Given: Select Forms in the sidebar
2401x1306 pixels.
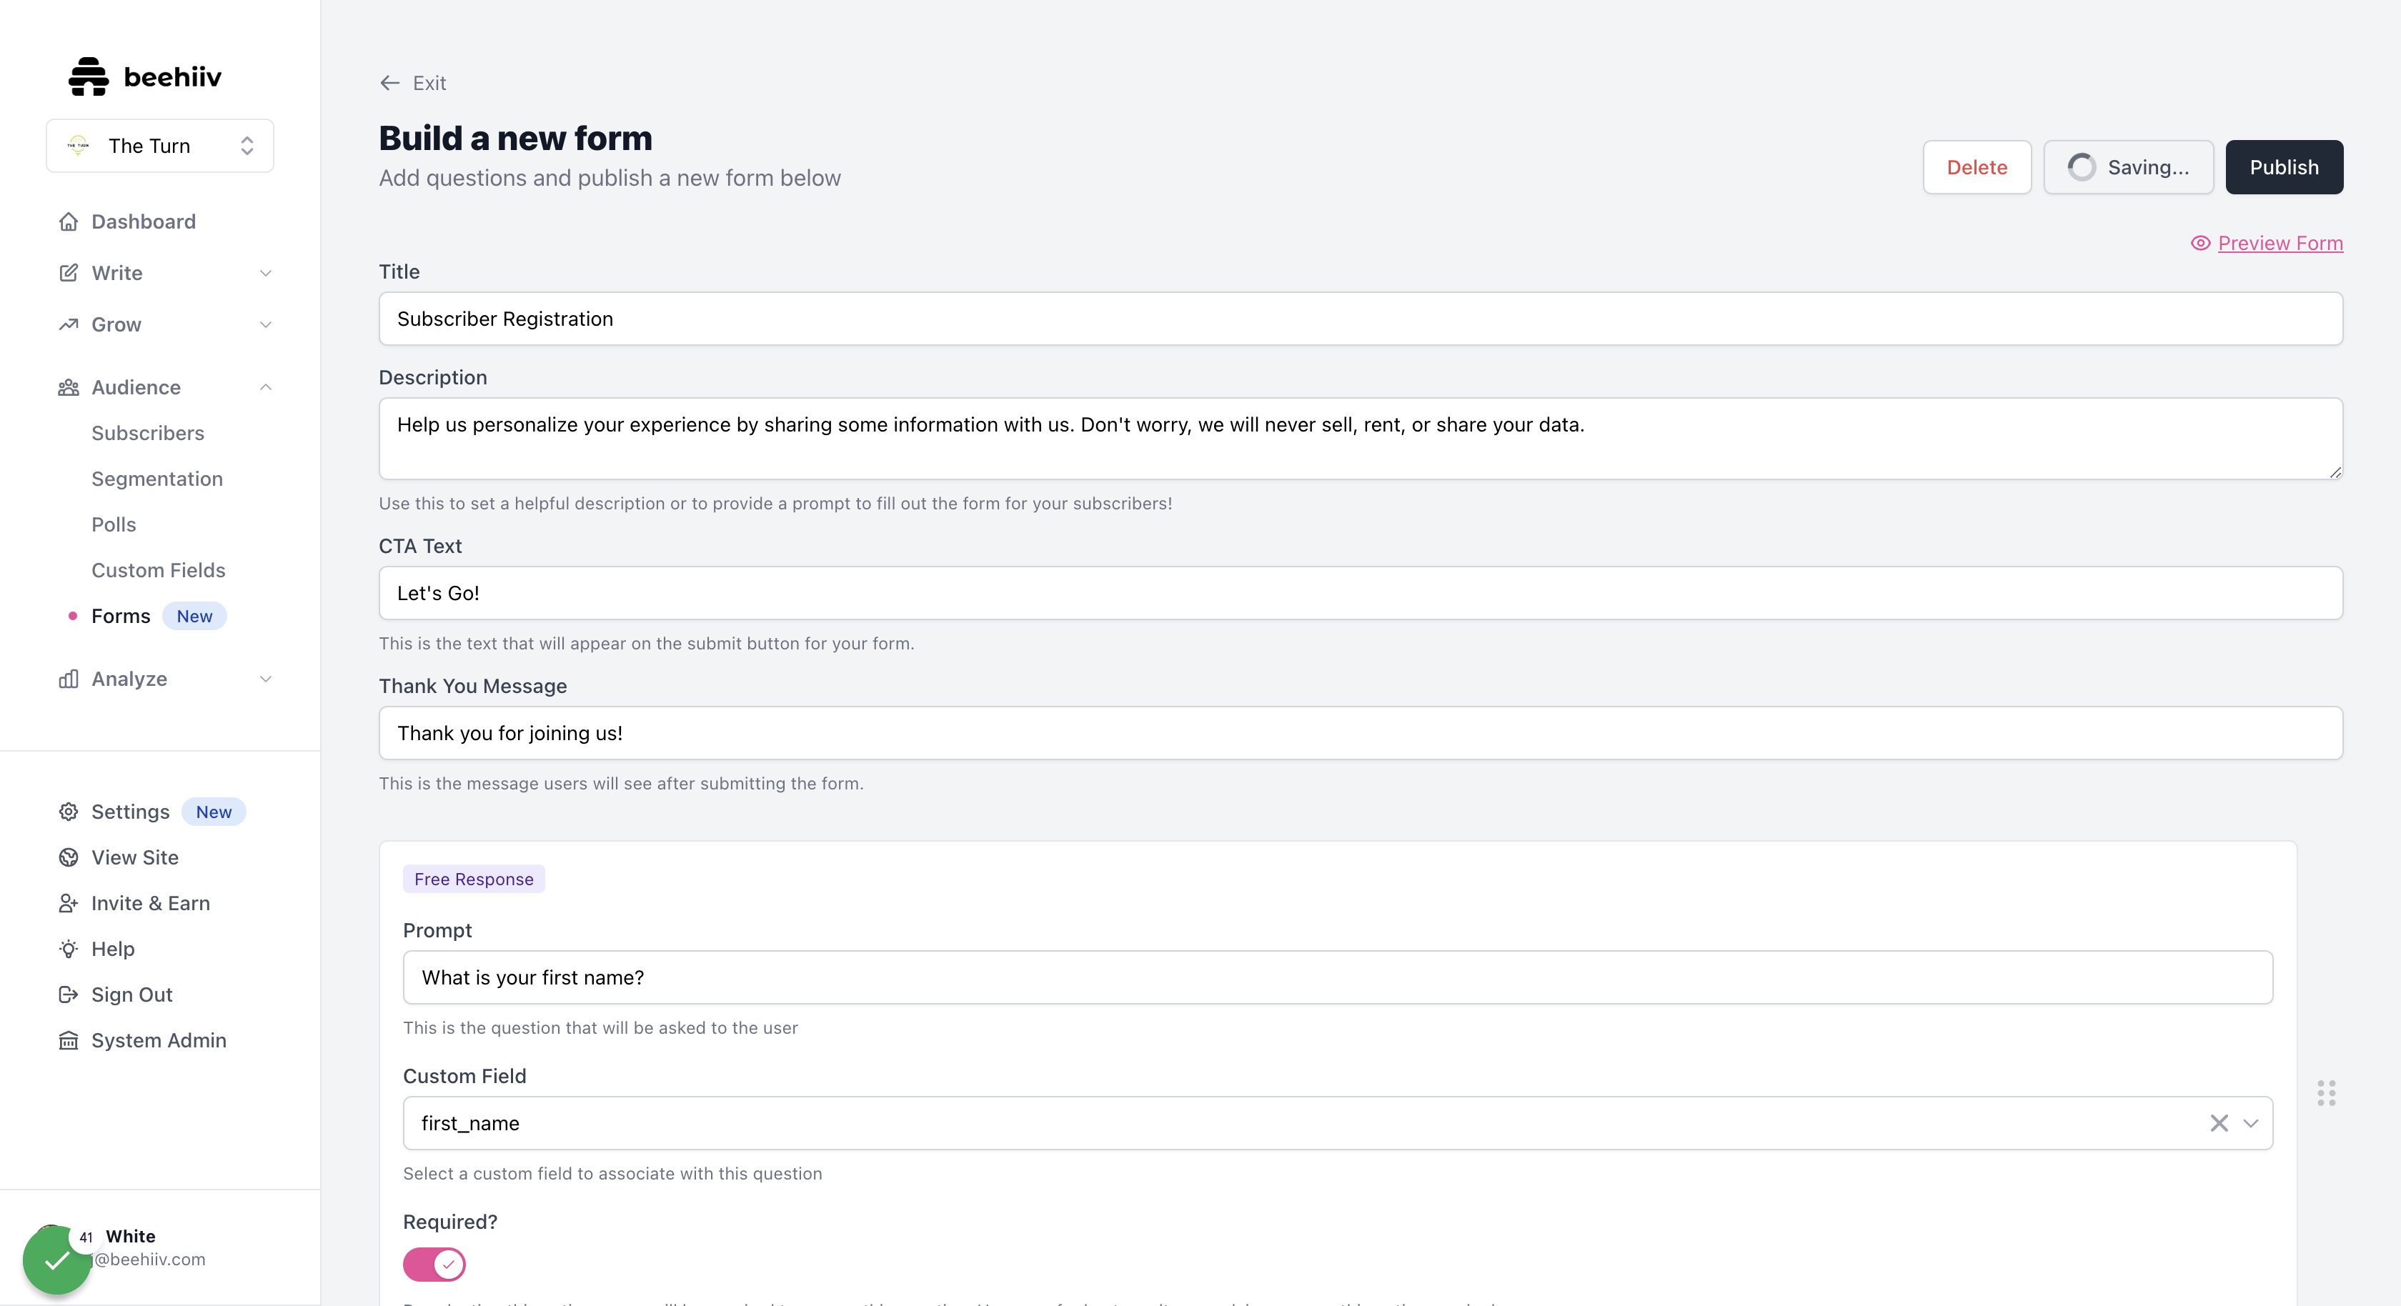Looking at the screenshot, I should tap(121, 616).
